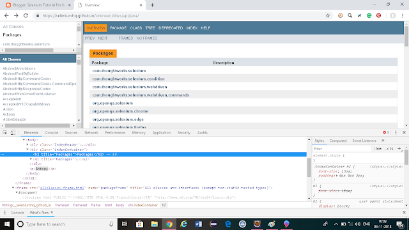This screenshot has height=230, width=409.
Task: Open Chrome from Windows taskbar
Action: (x=169, y=224)
